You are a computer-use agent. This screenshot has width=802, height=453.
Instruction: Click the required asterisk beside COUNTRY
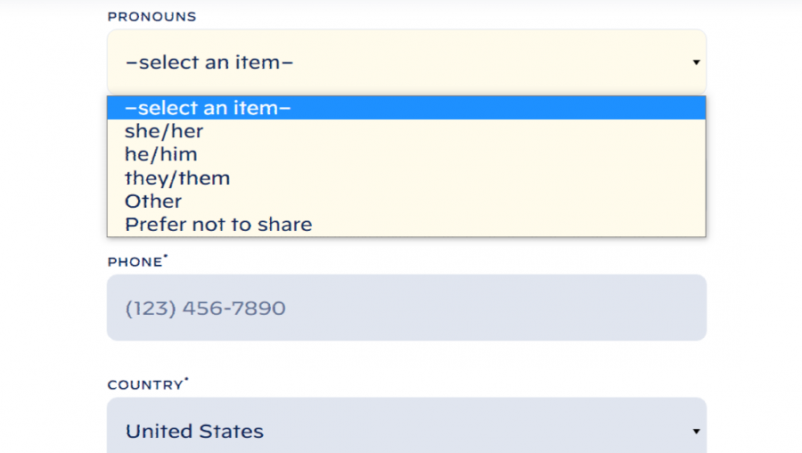point(186,381)
